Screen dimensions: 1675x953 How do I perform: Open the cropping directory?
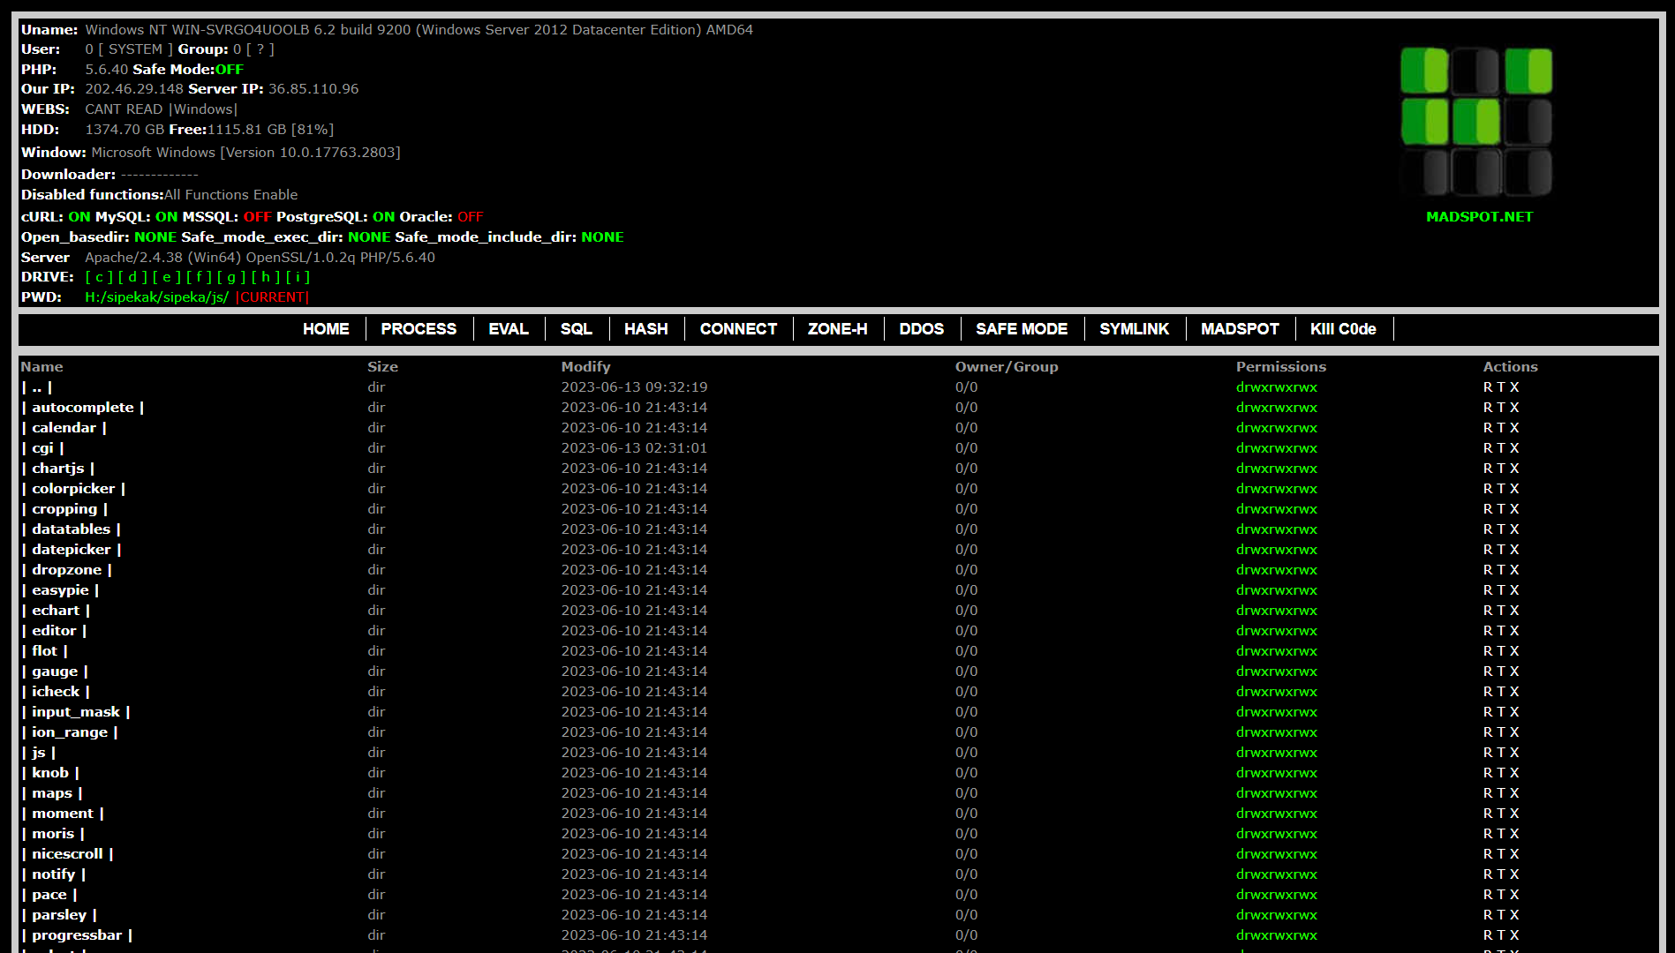pos(64,509)
